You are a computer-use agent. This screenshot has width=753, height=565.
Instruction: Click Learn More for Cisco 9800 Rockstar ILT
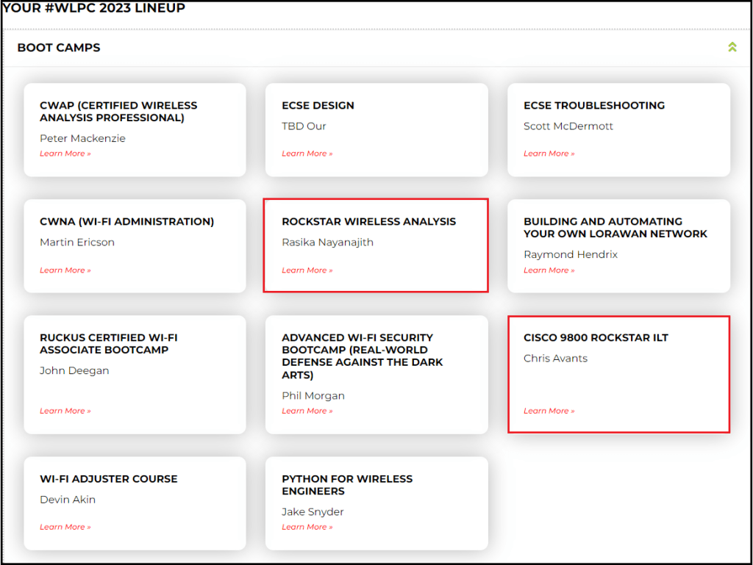click(x=549, y=411)
